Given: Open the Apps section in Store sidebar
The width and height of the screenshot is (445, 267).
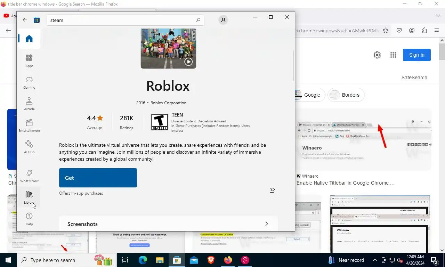Looking at the screenshot, I should click(29, 61).
